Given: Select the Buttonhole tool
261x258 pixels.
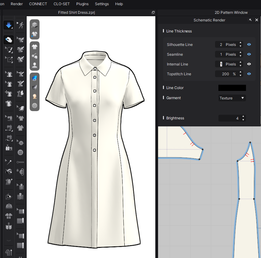Looking at the screenshot, I should coord(20,162).
